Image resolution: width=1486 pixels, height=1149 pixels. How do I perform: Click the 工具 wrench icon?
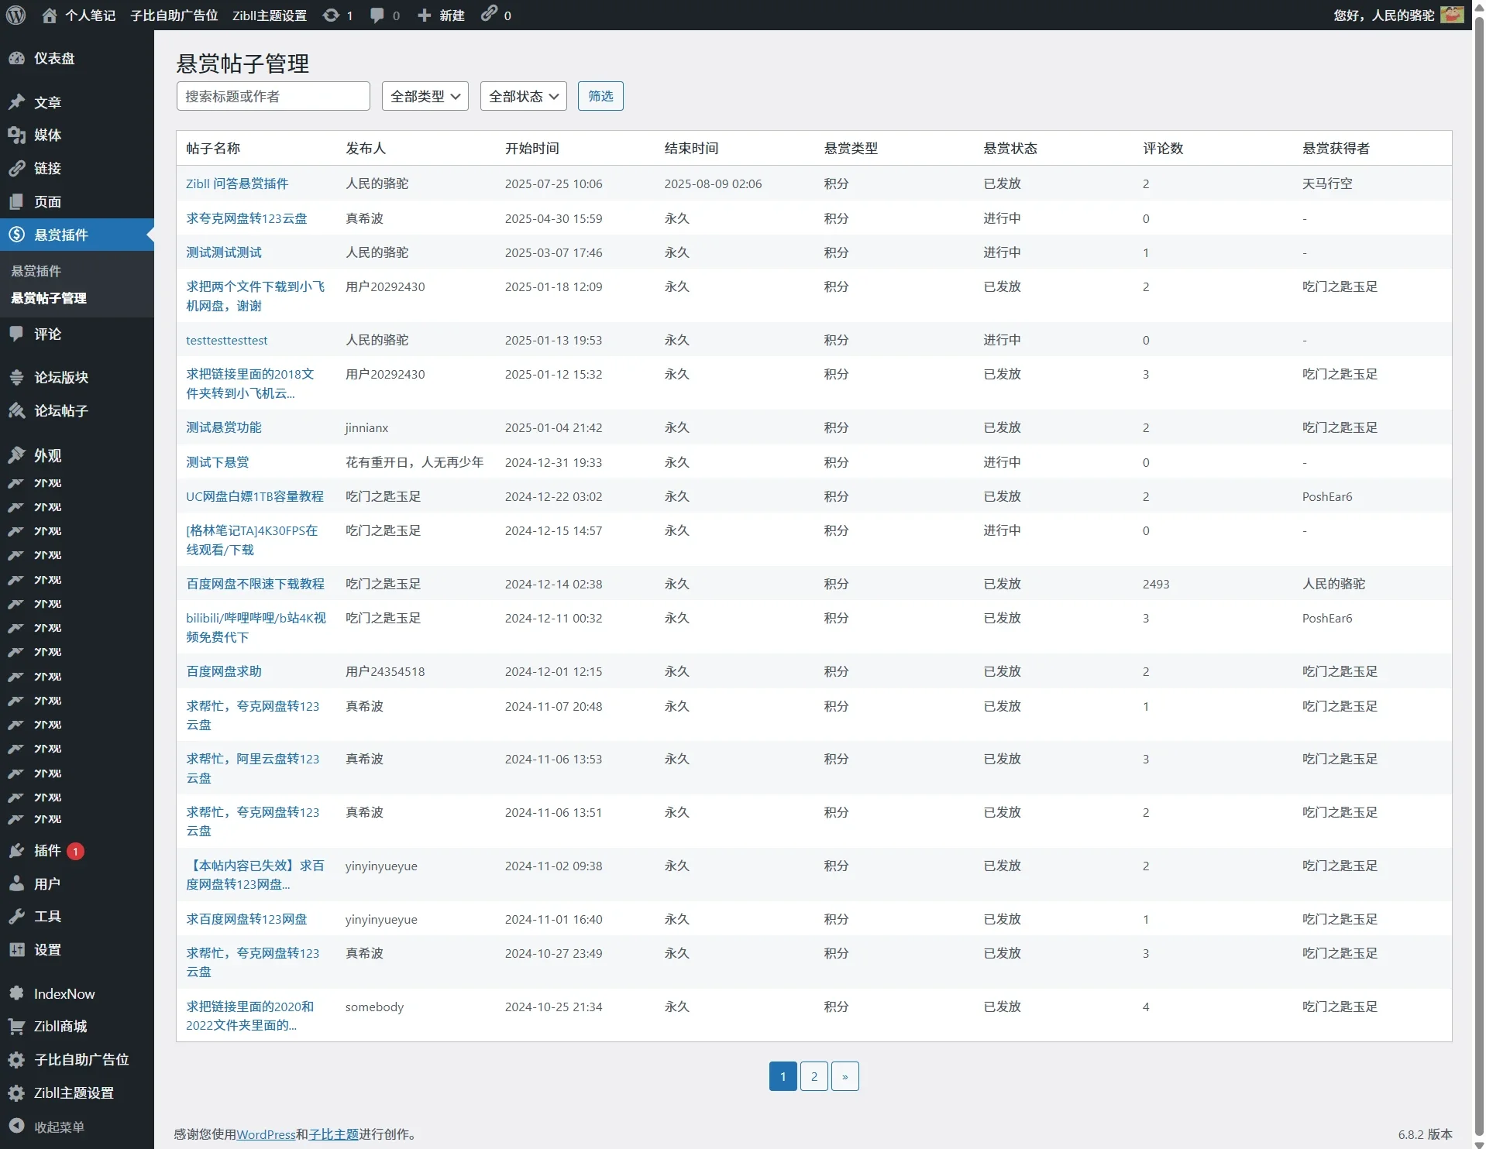[17, 915]
